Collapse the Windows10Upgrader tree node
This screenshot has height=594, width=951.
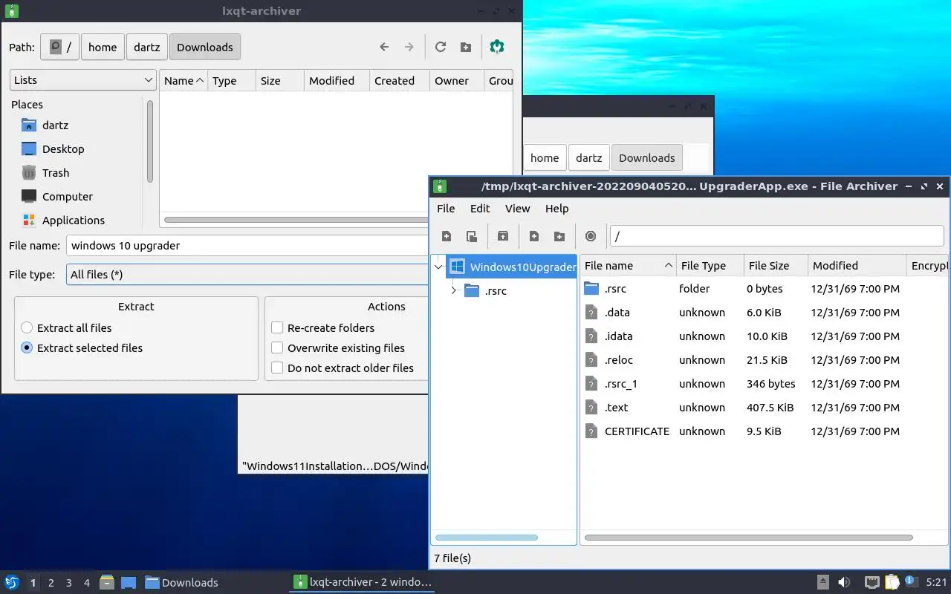point(438,267)
